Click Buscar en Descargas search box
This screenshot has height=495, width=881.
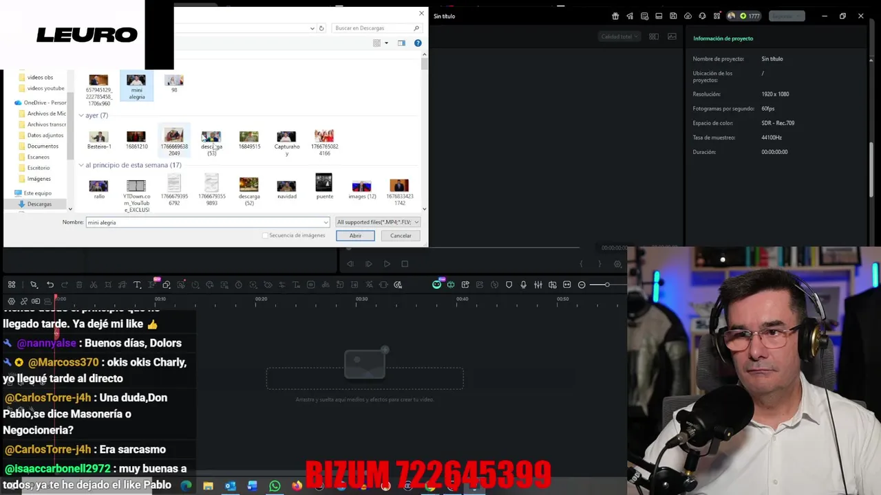[376, 28]
